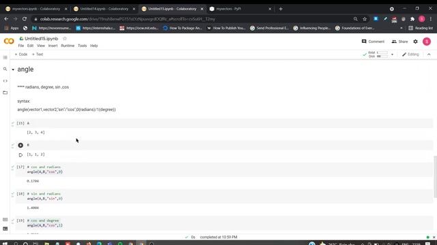
Task: Click the browser address bar URL
Action: 128,19
